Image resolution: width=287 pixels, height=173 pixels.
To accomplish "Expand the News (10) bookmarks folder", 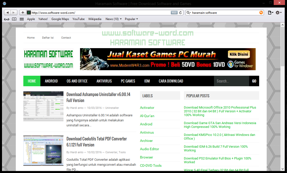I will (x=113, y=19).
